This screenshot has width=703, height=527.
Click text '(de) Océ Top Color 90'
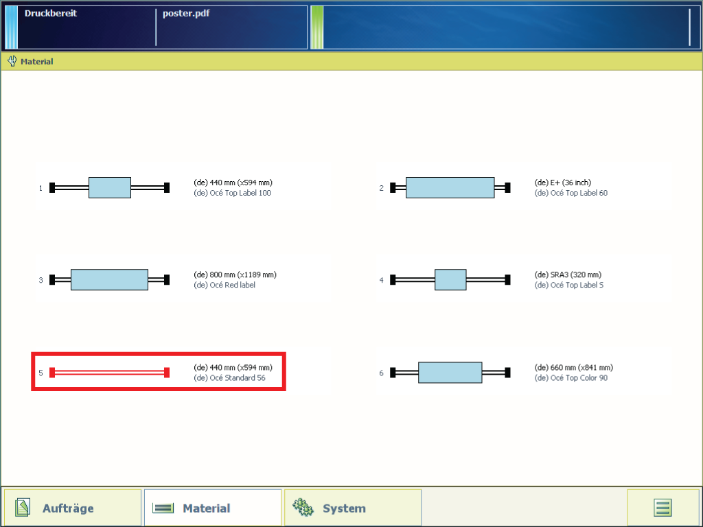coord(571,378)
